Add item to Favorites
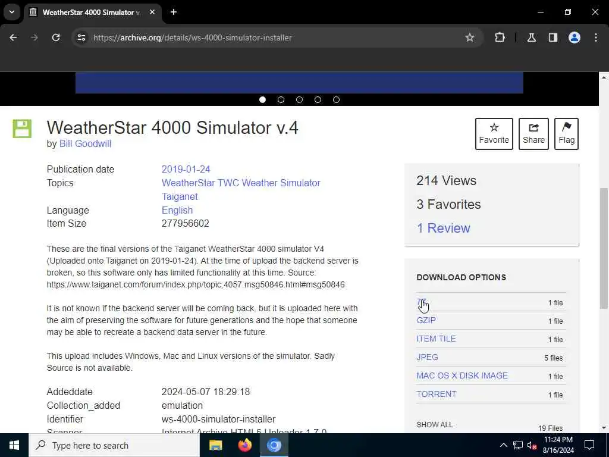 point(494,134)
